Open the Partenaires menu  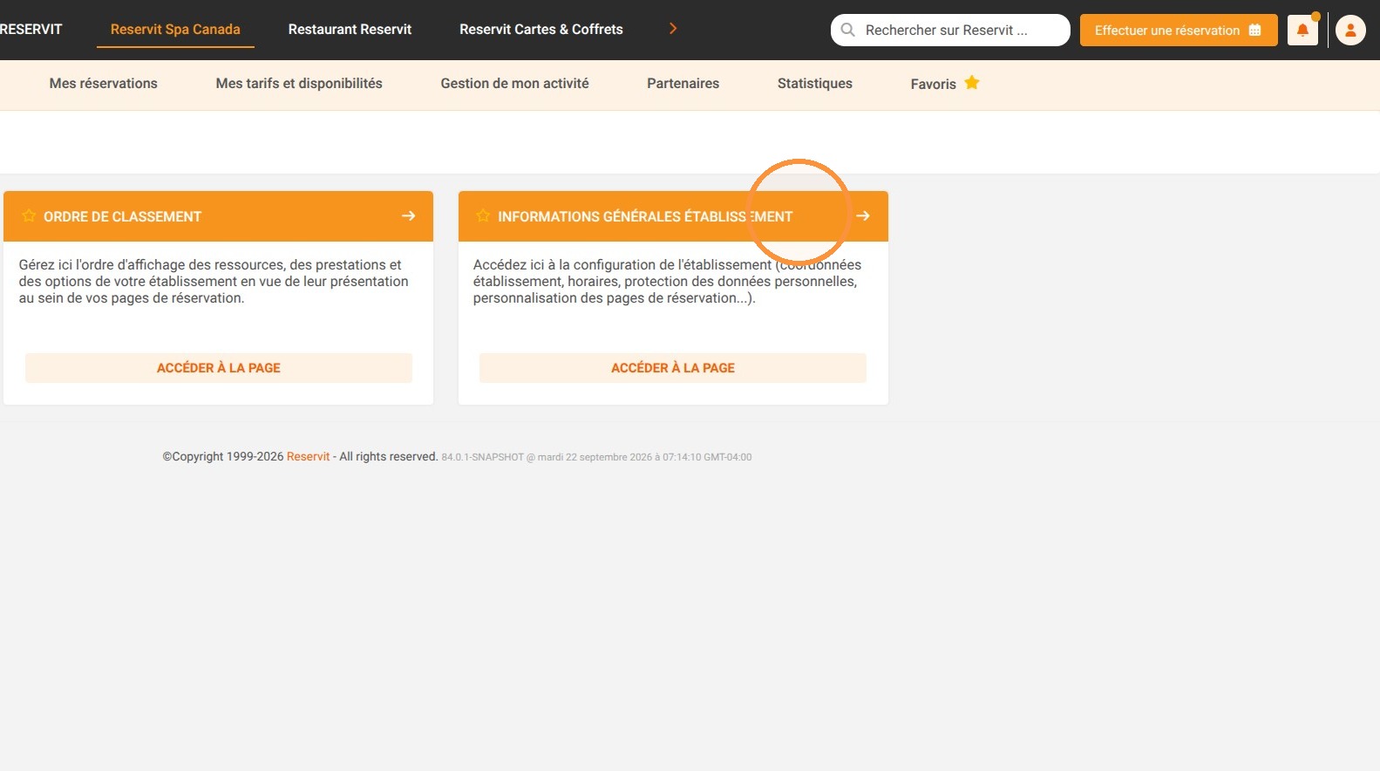pyautogui.click(x=683, y=84)
